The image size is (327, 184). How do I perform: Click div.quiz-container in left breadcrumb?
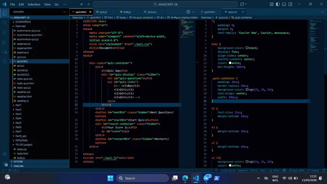click(x=143, y=17)
